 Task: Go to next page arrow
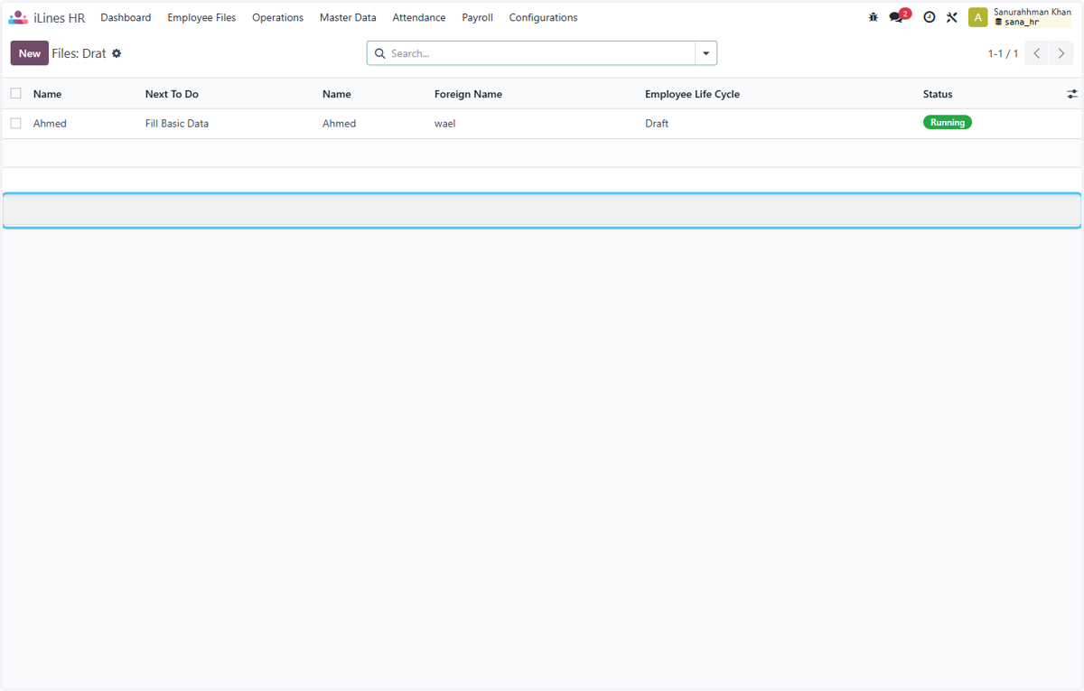pyautogui.click(x=1061, y=53)
